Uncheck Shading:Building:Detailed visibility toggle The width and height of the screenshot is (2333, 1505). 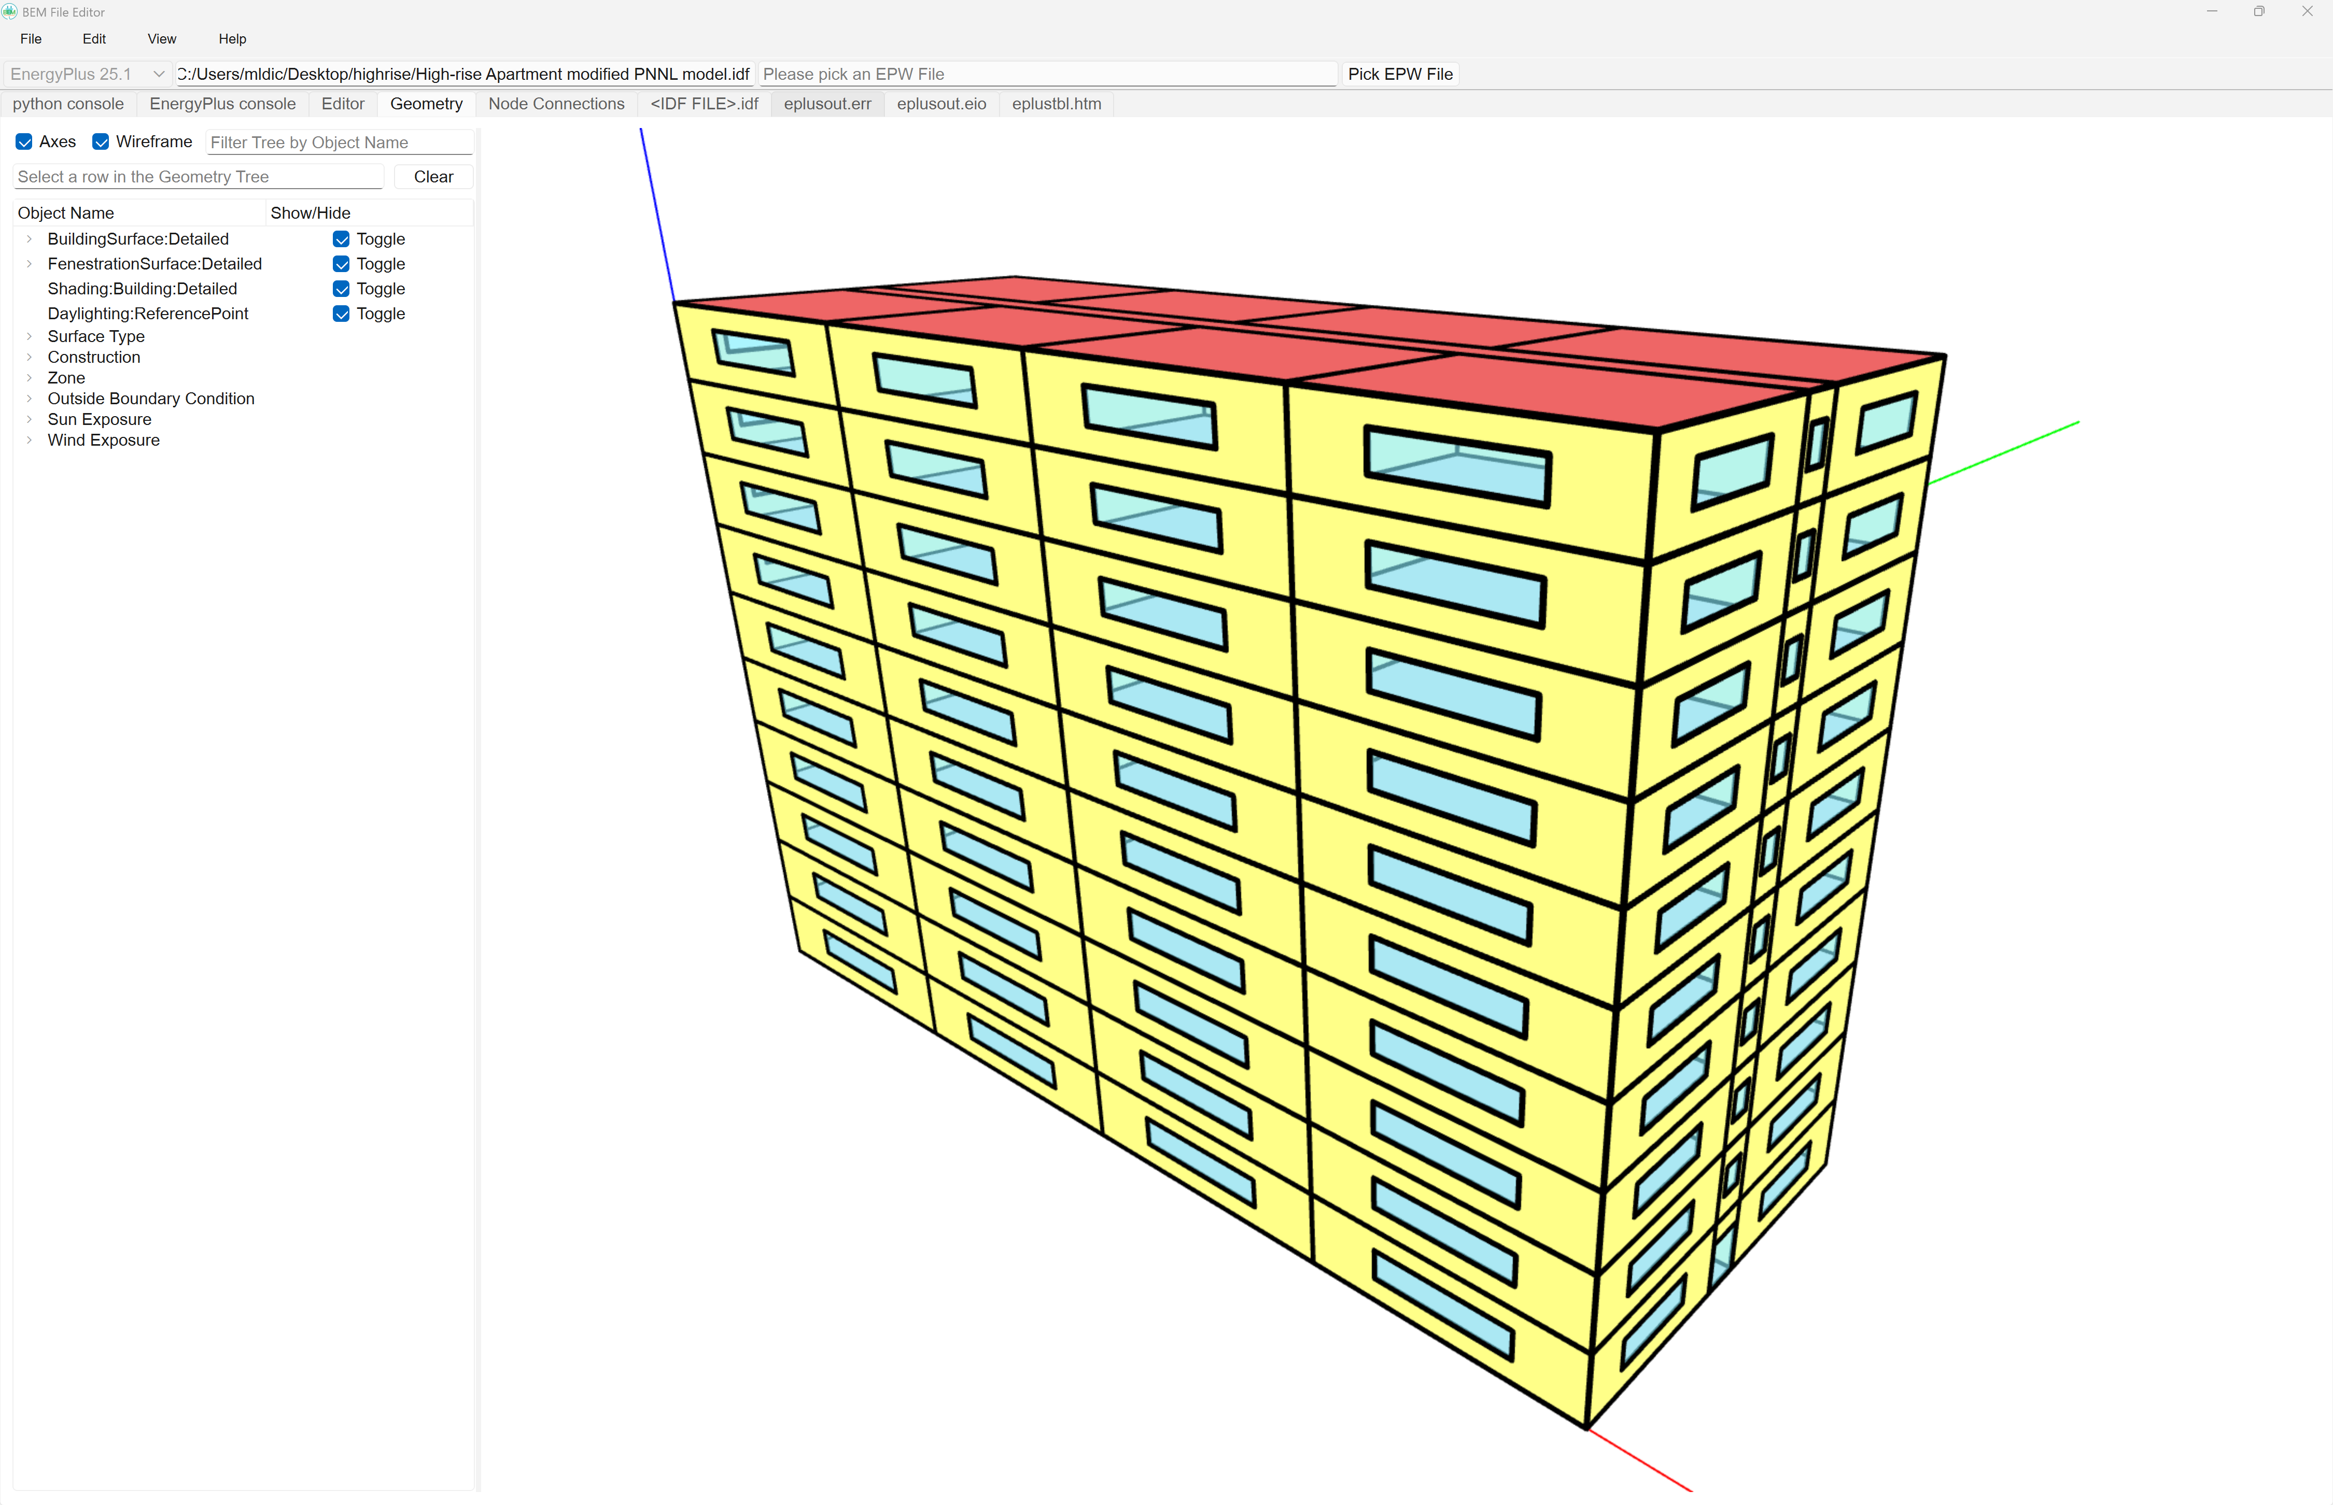click(341, 289)
